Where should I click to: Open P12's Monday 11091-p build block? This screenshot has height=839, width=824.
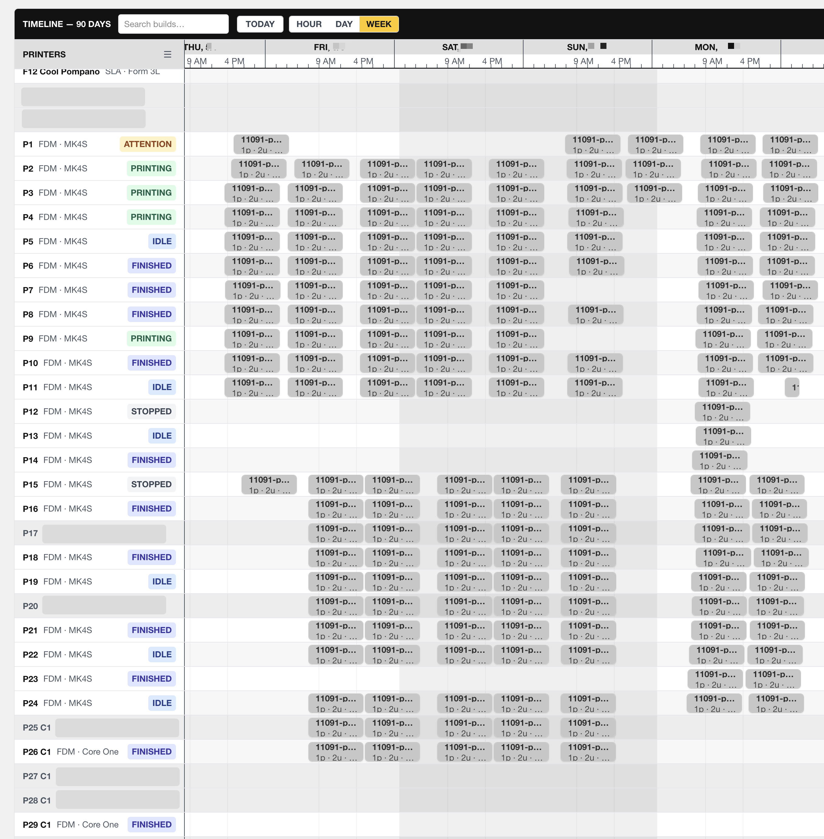pos(722,412)
